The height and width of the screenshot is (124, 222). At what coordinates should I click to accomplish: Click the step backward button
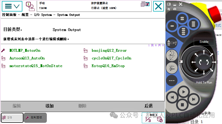172,97
